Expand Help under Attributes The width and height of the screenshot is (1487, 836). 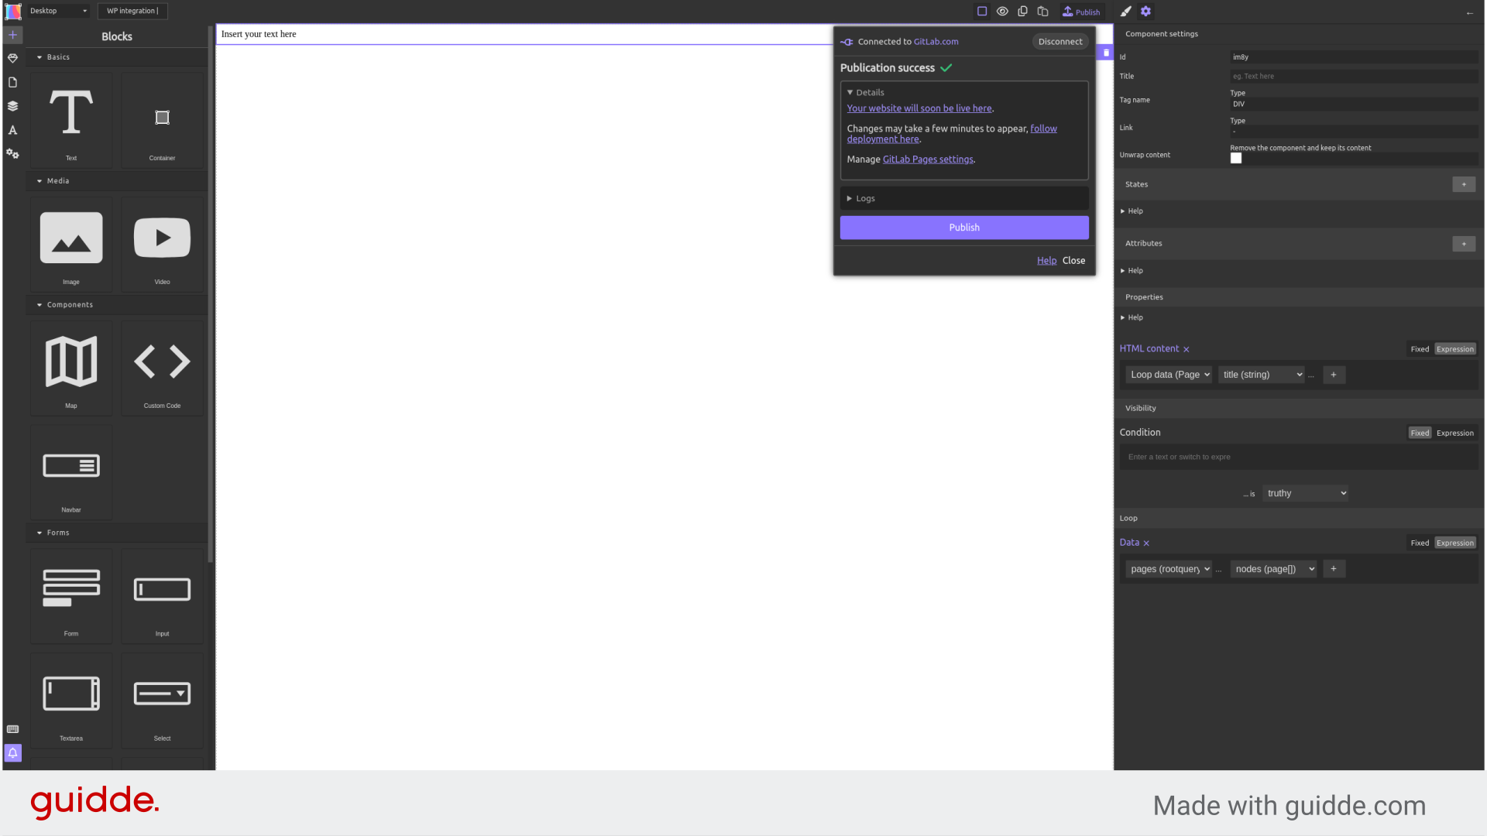pyautogui.click(x=1132, y=271)
